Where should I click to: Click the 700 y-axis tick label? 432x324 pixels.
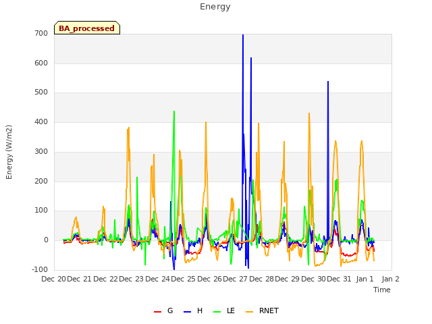point(41,33)
